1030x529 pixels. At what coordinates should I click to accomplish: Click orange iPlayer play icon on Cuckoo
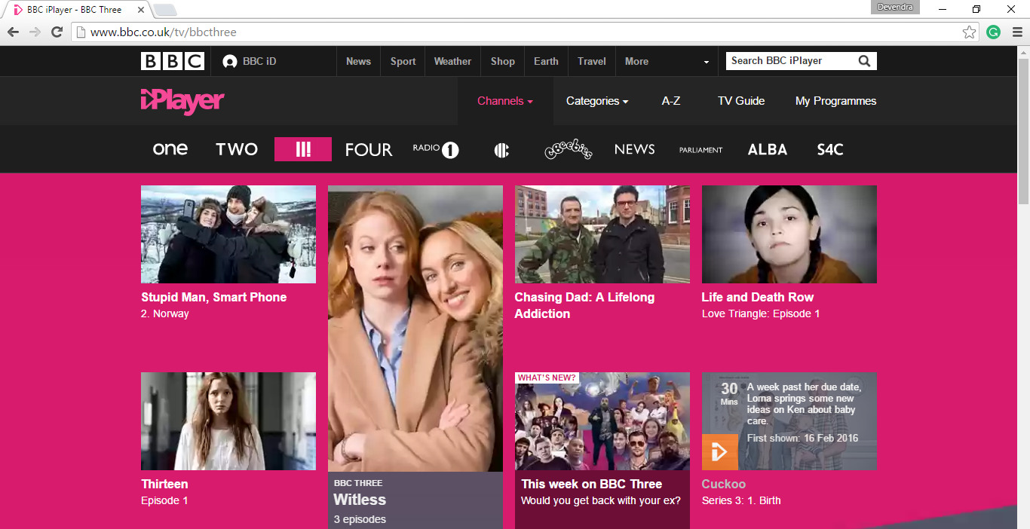(x=720, y=451)
